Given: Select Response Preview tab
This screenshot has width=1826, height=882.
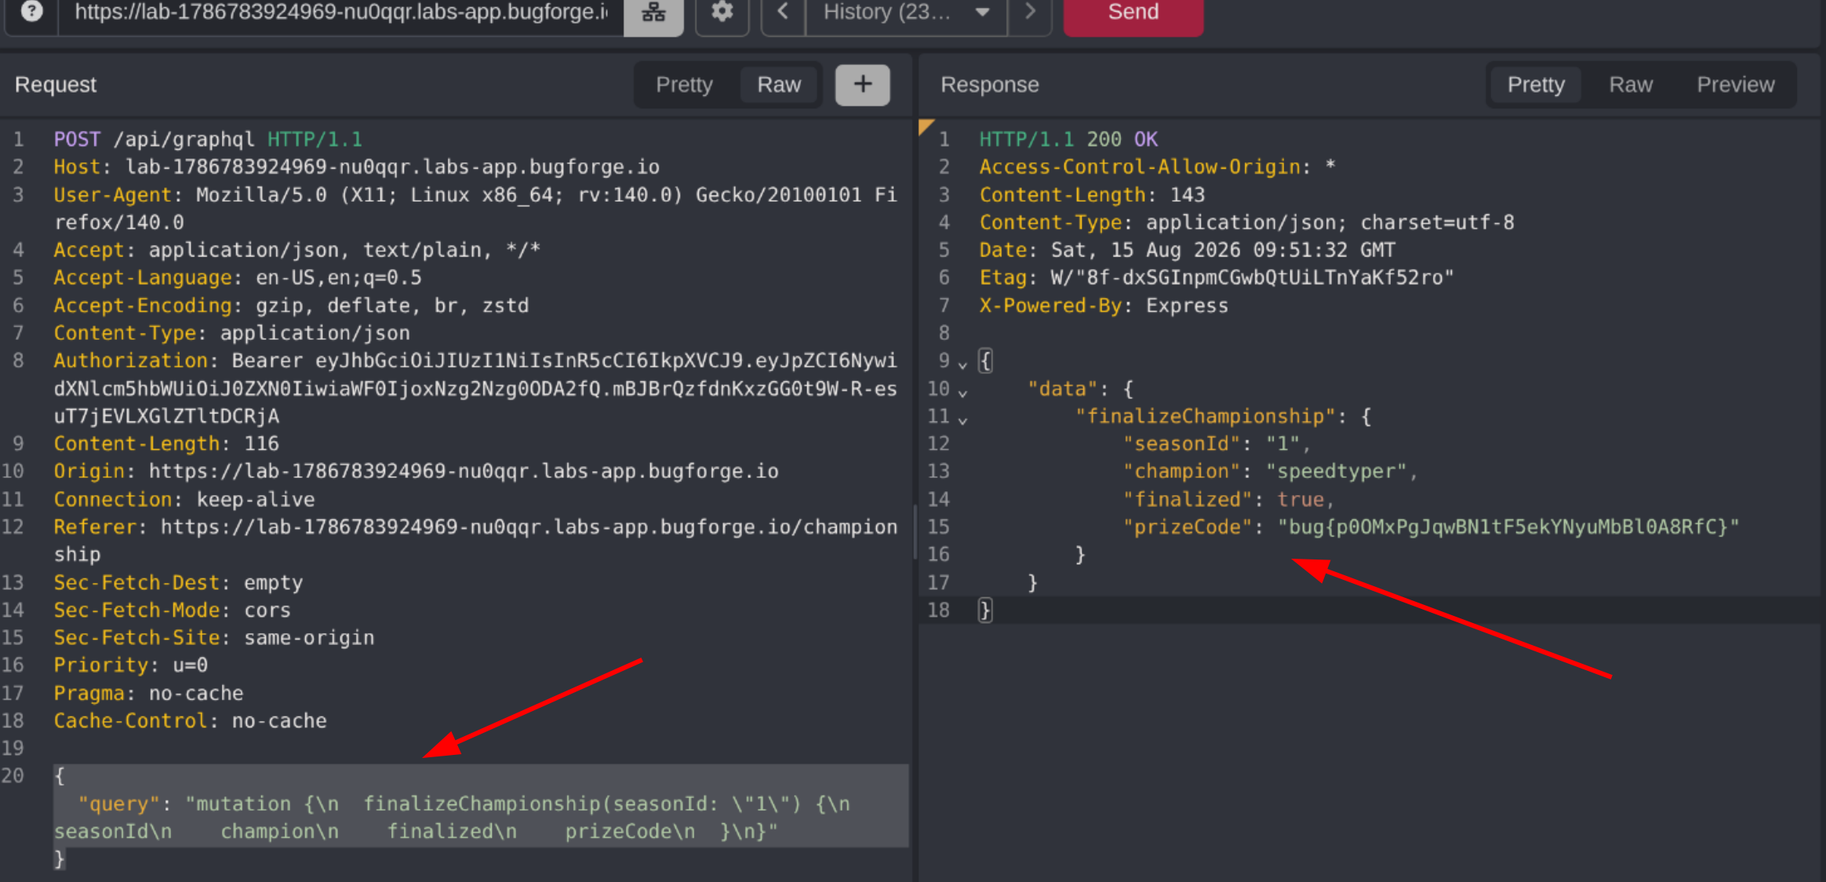Looking at the screenshot, I should click(1735, 85).
